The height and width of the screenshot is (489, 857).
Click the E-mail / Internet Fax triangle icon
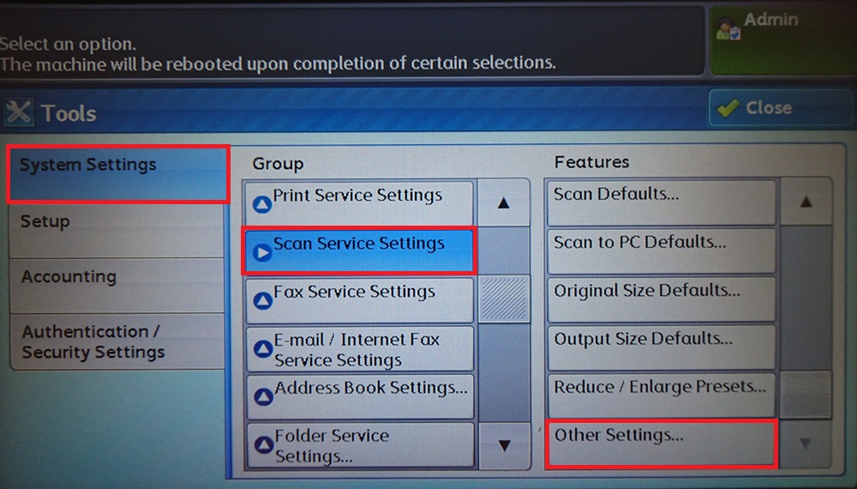coord(261,349)
